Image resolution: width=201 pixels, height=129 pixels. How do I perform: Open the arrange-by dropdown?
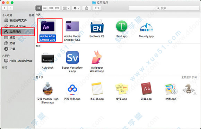[x=66, y=8]
